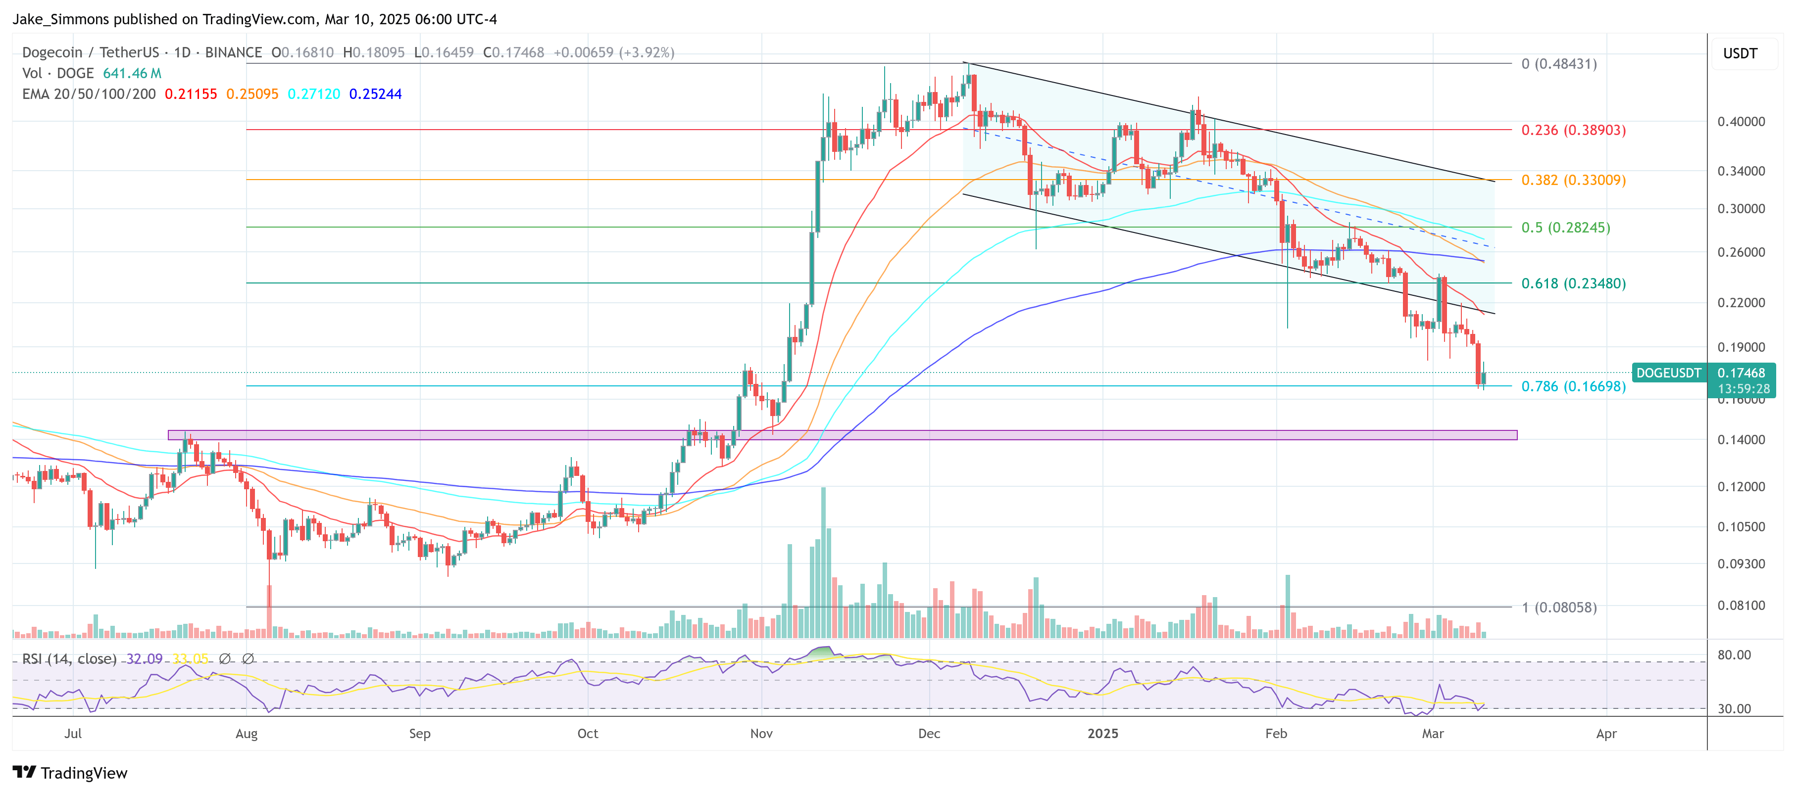Viewport: 1796px width, 794px height.
Task: Click the 0.08100 price axis label
Action: [x=1741, y=606]
